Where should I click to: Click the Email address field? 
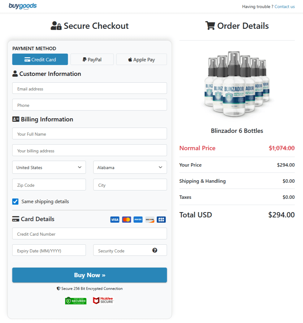pos(89,88)
